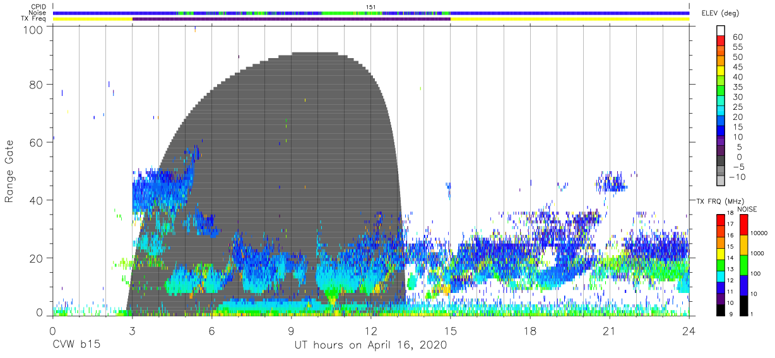Click 'UT hours on April 16, 2020' axis title

[x=371, y=345]
